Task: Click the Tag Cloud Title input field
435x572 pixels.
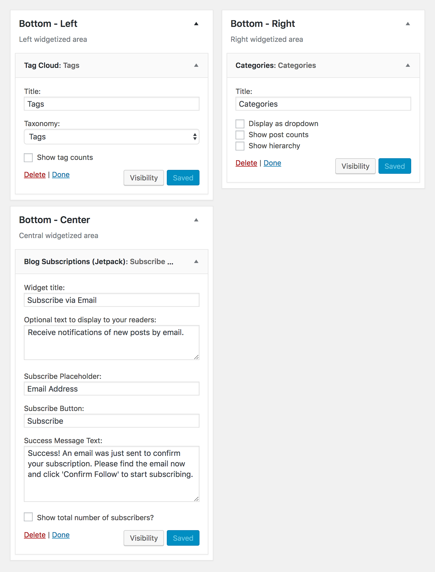Action: click(x=112, y=104)
